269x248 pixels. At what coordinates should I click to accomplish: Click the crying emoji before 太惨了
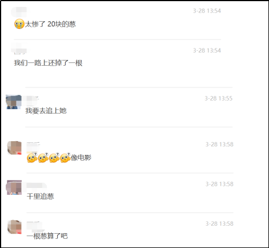(x=19, y=24)
